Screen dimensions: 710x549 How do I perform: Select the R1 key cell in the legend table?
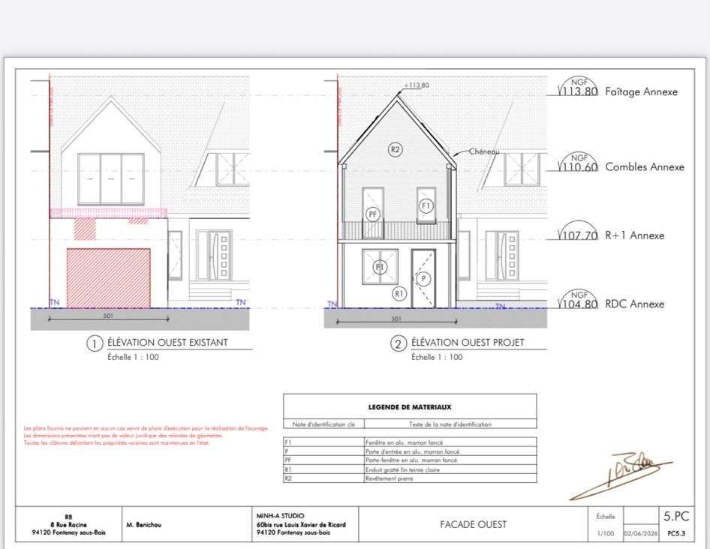323,469
